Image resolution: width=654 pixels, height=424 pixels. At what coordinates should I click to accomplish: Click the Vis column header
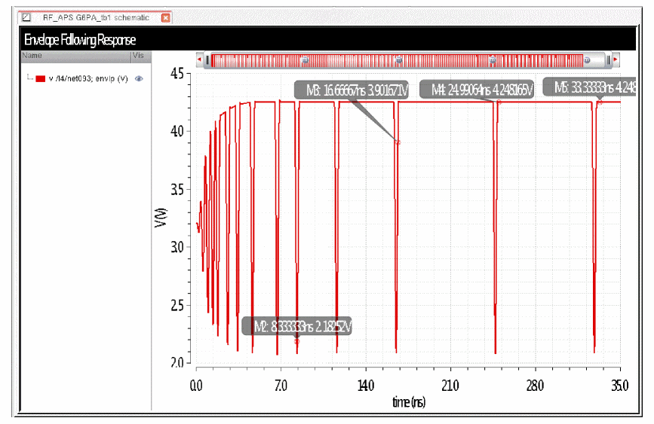141,56
